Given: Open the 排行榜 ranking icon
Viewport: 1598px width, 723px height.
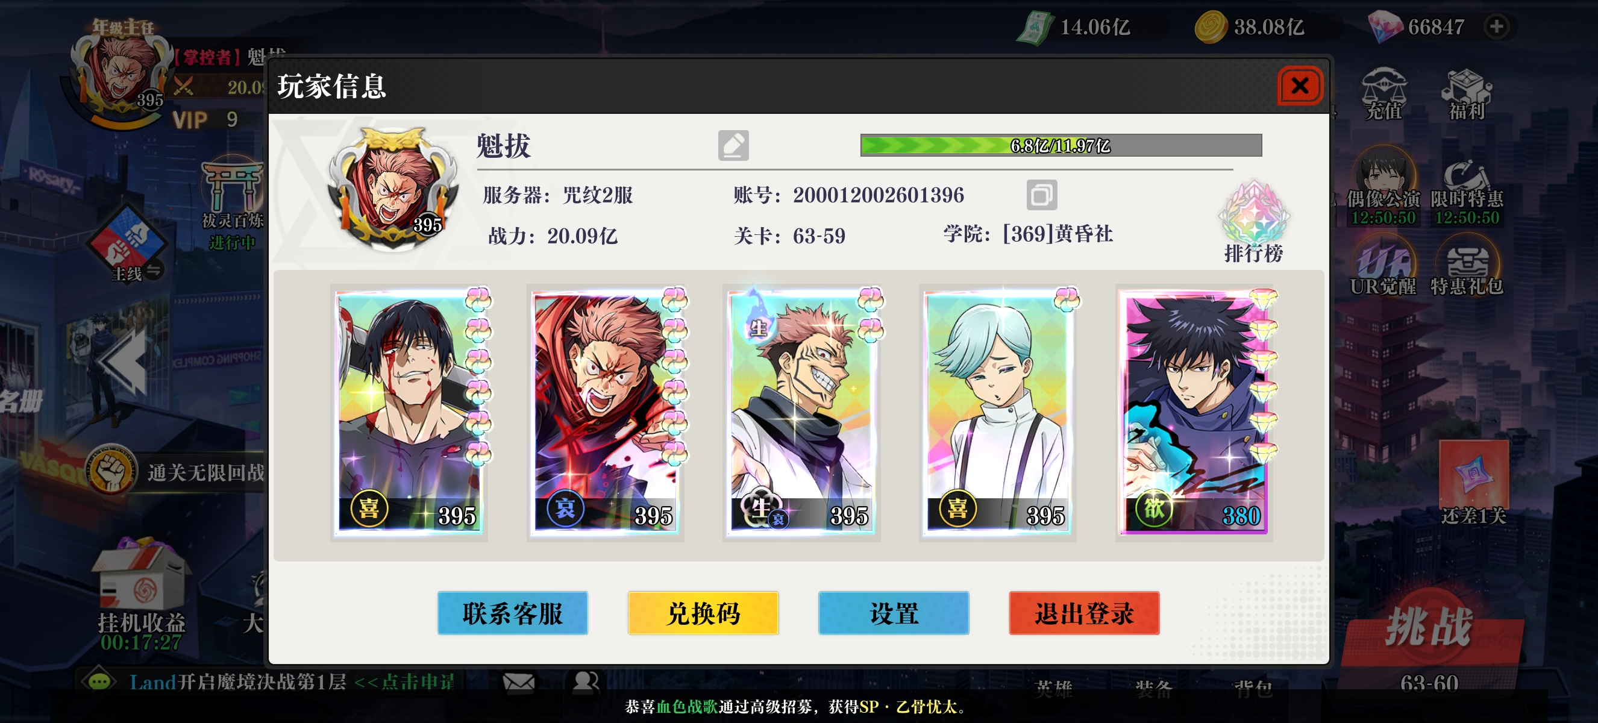Looking at the screenshot, I should [x=1253, y=222].
